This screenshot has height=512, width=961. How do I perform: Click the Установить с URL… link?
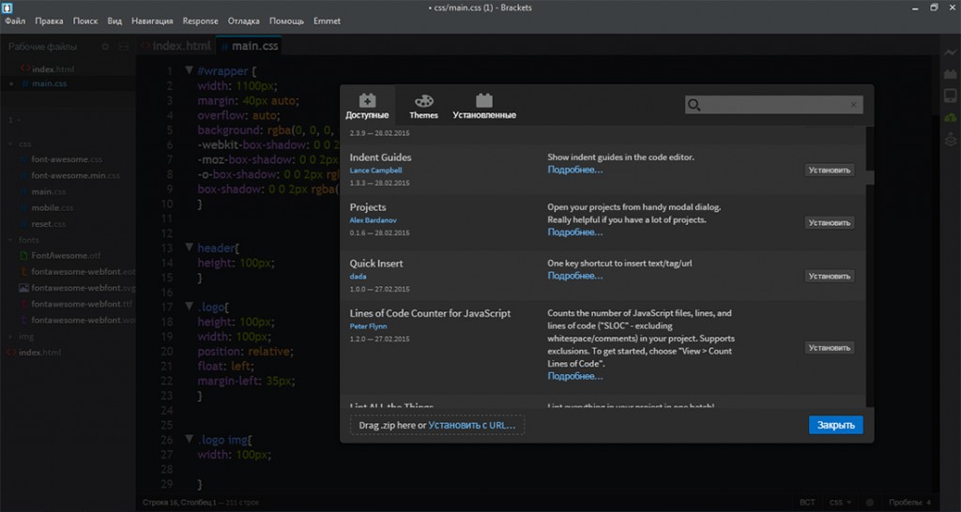tap(472, 425)
